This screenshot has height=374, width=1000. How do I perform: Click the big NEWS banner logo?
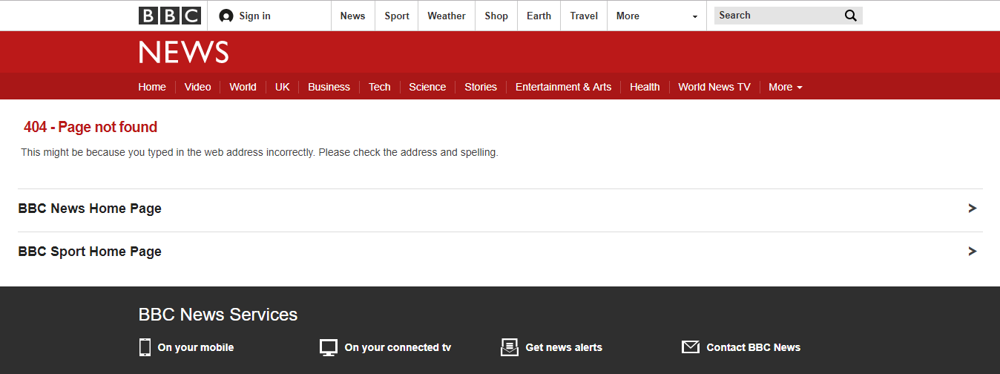pyautogui.click(x=183, y=52)
